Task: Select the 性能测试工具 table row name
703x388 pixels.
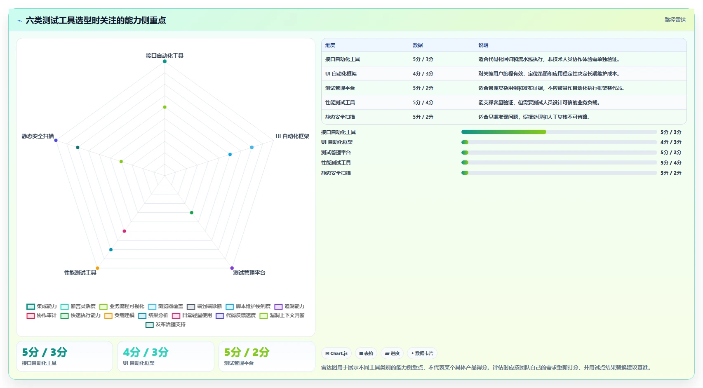Action: tap(340, 103)
